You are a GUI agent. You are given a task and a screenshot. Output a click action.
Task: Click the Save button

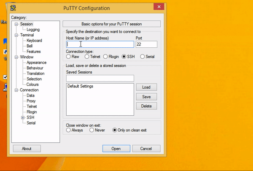146,97
